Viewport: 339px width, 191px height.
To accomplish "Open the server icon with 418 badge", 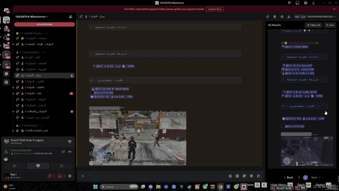I will [6, 45].
